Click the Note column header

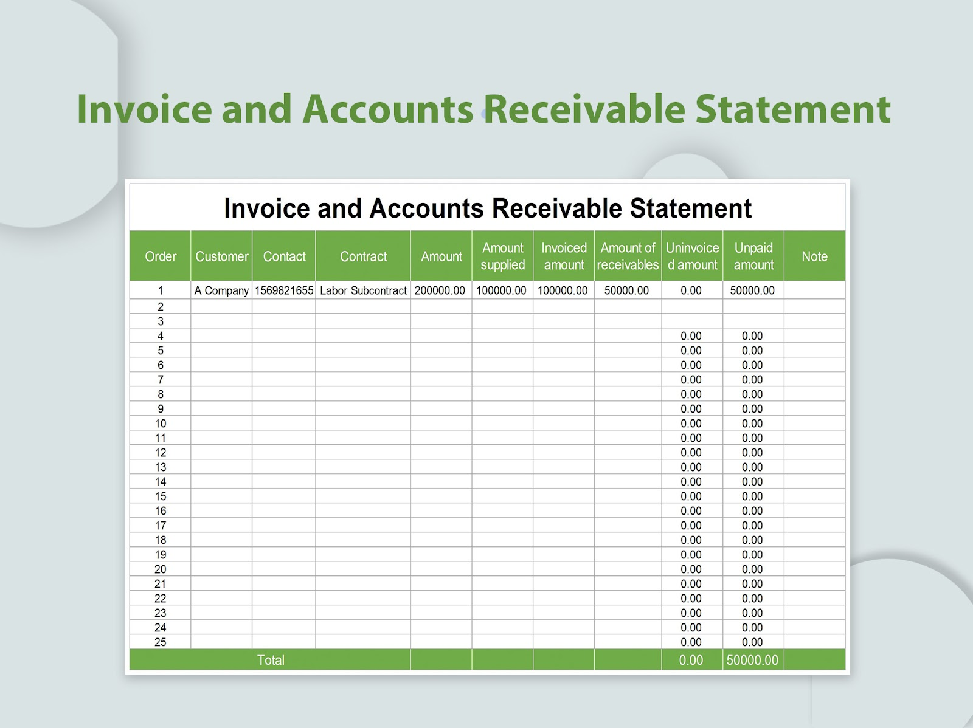pos(814,256)
